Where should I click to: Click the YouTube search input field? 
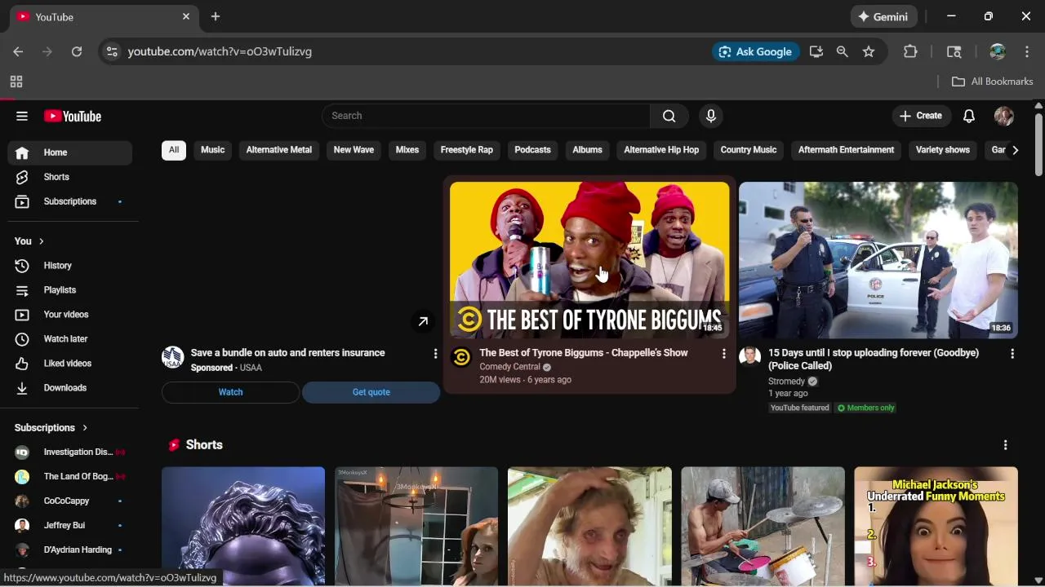[x=487, y=116]
